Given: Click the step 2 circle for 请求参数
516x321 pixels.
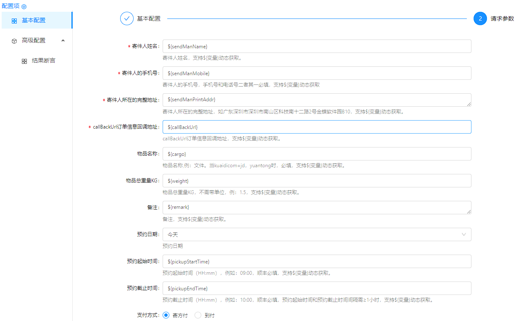Looking at the screenshot, I should 480,18.
